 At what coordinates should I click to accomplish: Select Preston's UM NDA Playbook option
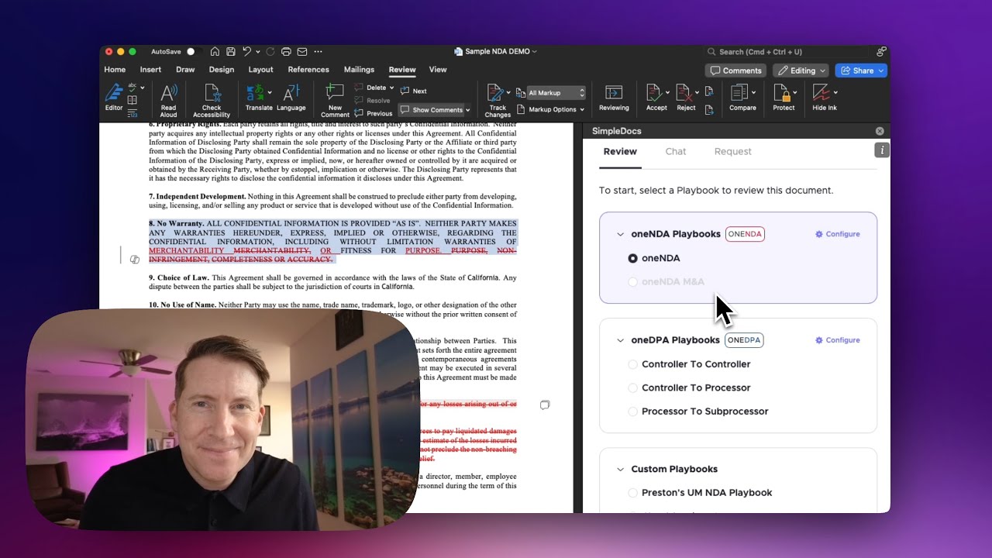633,493
